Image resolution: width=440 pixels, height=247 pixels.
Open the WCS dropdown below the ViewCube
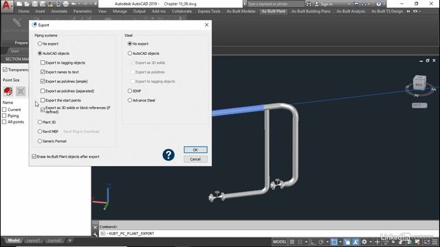click(420, 105)
